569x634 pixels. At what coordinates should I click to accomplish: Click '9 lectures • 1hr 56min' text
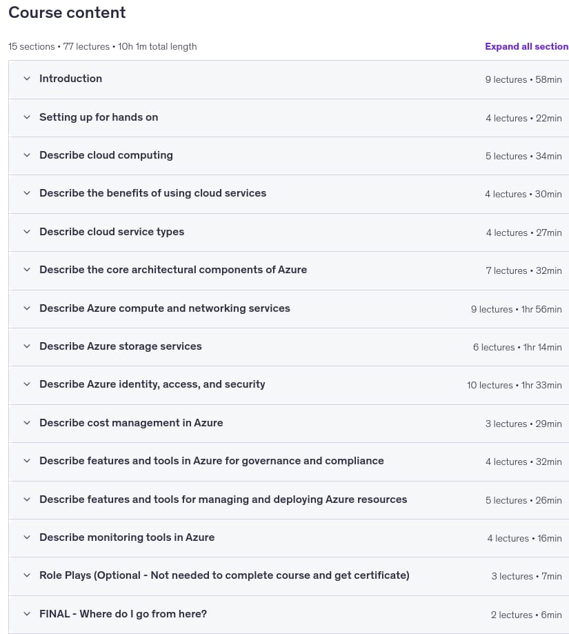click(517, 309)
